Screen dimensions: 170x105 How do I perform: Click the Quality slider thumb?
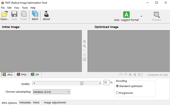pyautogui.click(x=82, y=83)
